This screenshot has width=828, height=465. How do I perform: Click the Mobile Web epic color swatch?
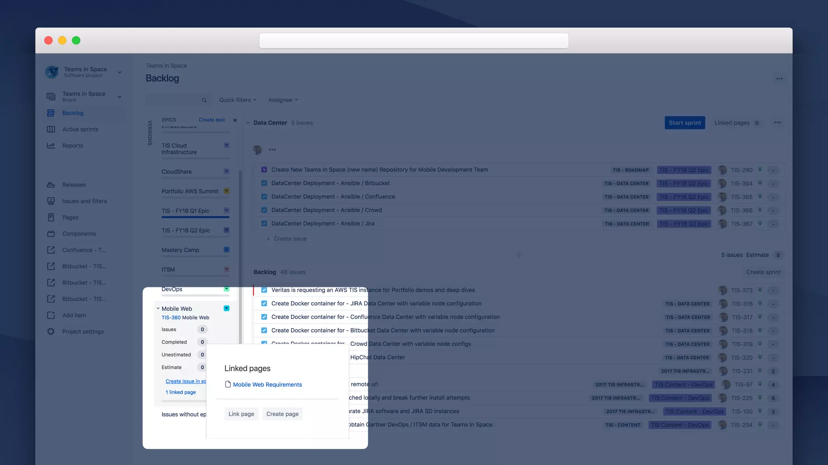pos(226,308)
